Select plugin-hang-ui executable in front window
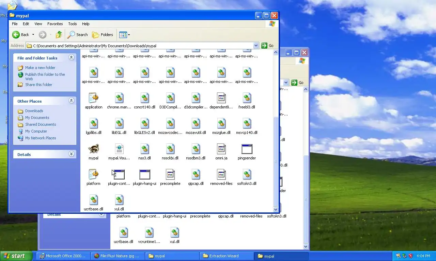The height and width of the screenshot is (261, 436). (x=145, y=174)
